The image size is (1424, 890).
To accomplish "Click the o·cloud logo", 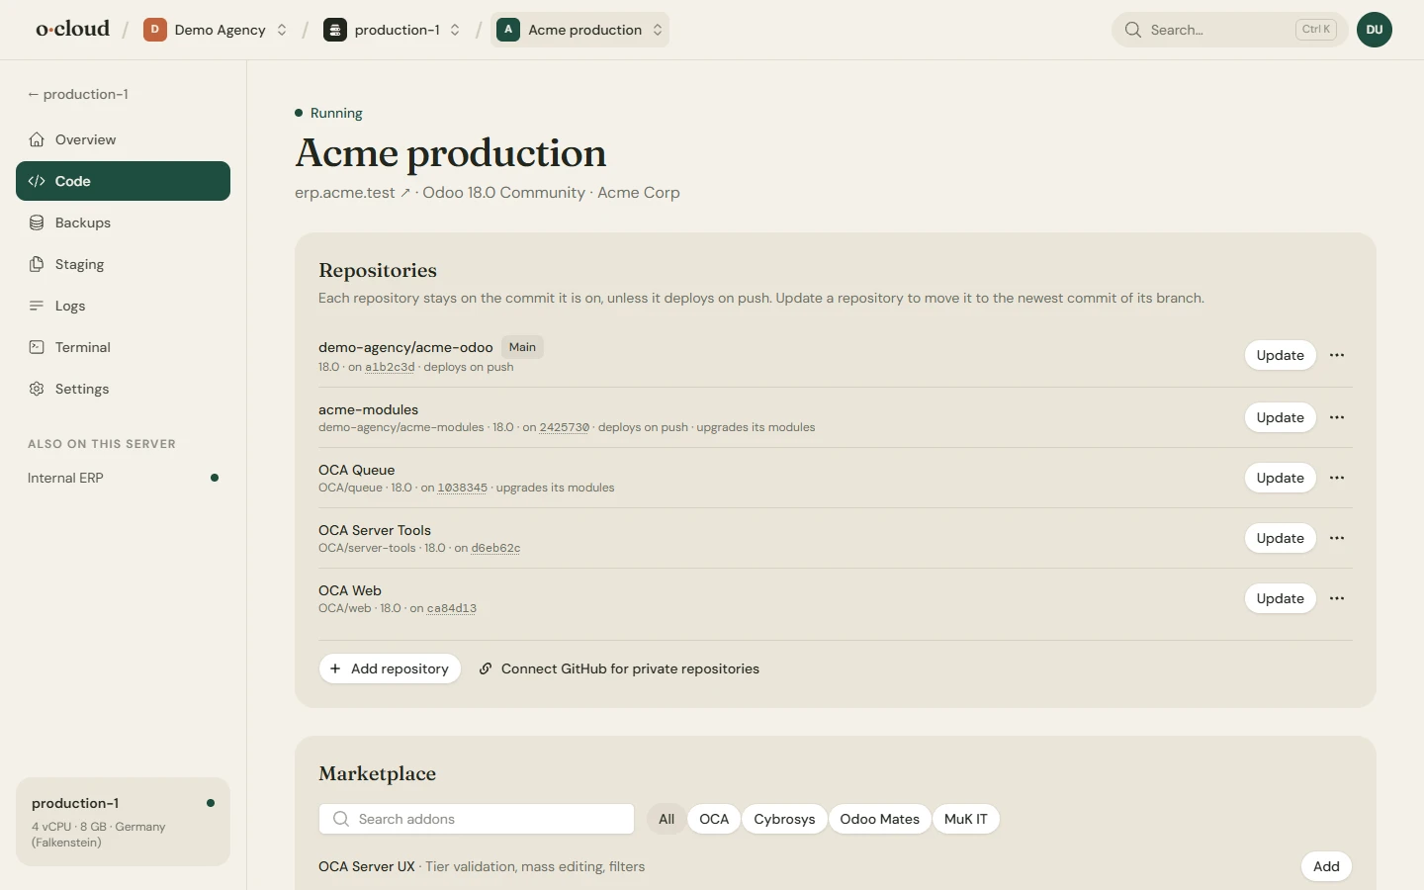I will 73,30.
